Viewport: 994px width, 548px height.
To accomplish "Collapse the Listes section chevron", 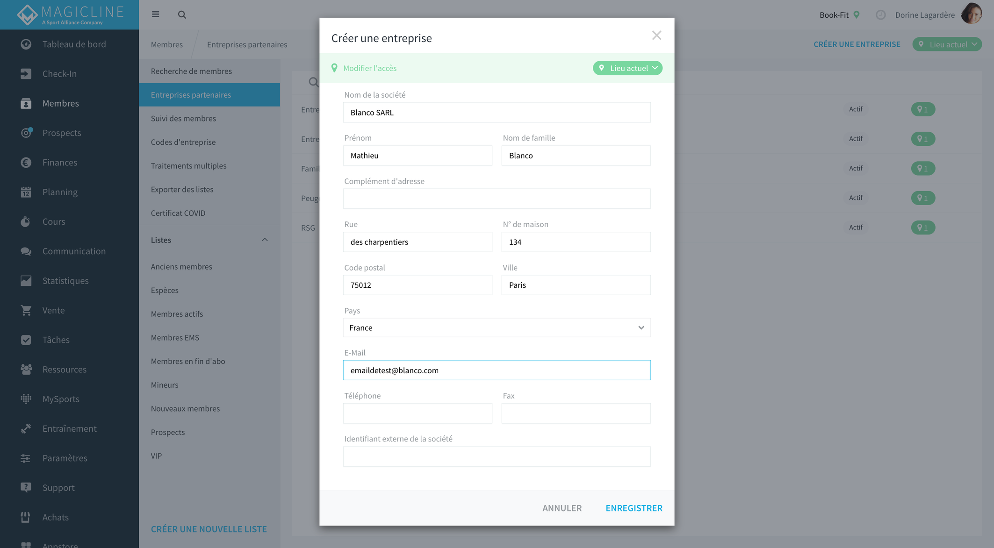I will 265,240.
